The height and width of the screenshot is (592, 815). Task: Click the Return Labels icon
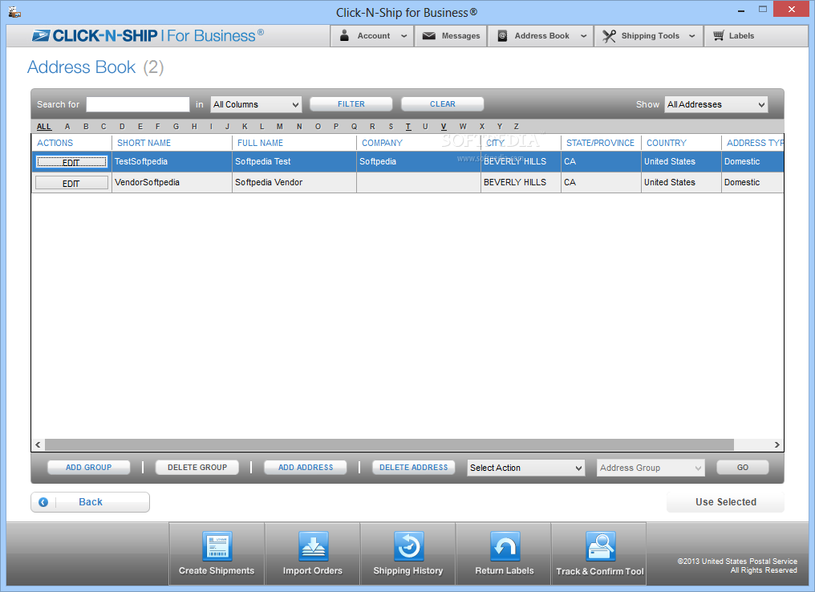point(505,545)
